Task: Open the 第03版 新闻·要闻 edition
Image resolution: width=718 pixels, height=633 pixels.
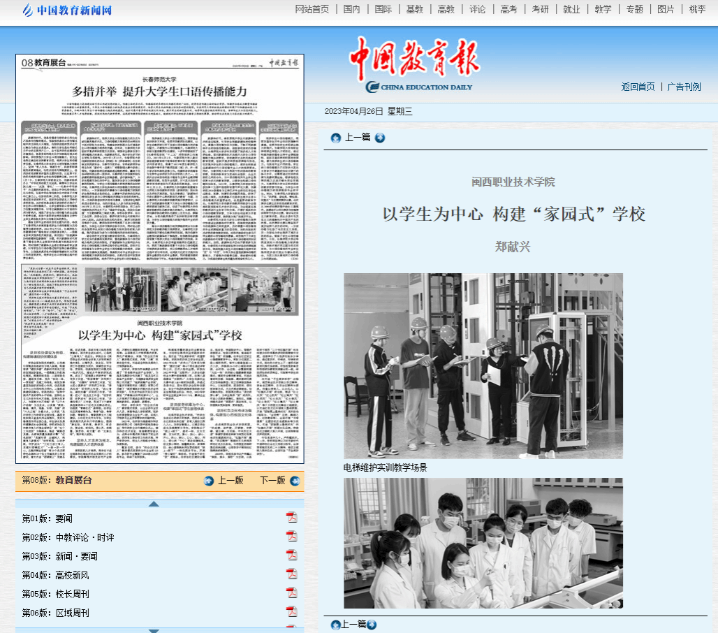Action: (60, 556)
